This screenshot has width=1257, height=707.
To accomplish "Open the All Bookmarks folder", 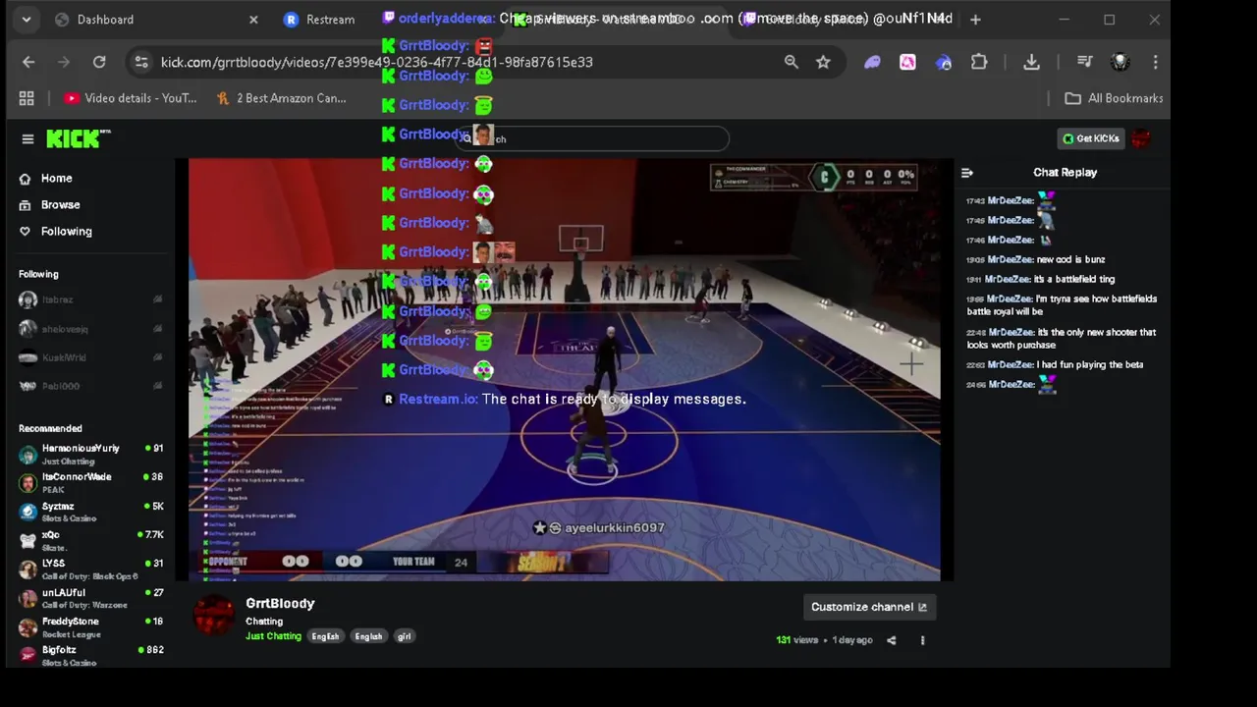I will pyautogui.click(x=1114, y=98).
